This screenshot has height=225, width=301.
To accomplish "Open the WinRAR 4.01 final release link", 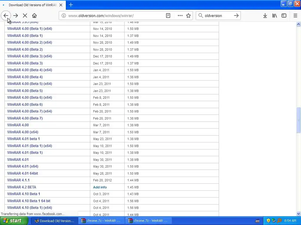I will (x=18, y=160).
